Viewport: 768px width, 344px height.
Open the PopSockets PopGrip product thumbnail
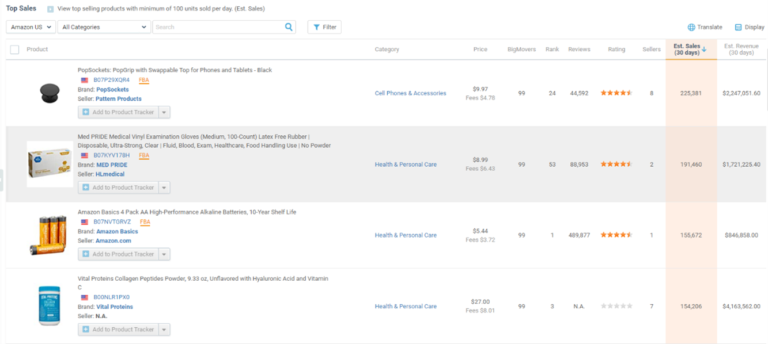50,93
